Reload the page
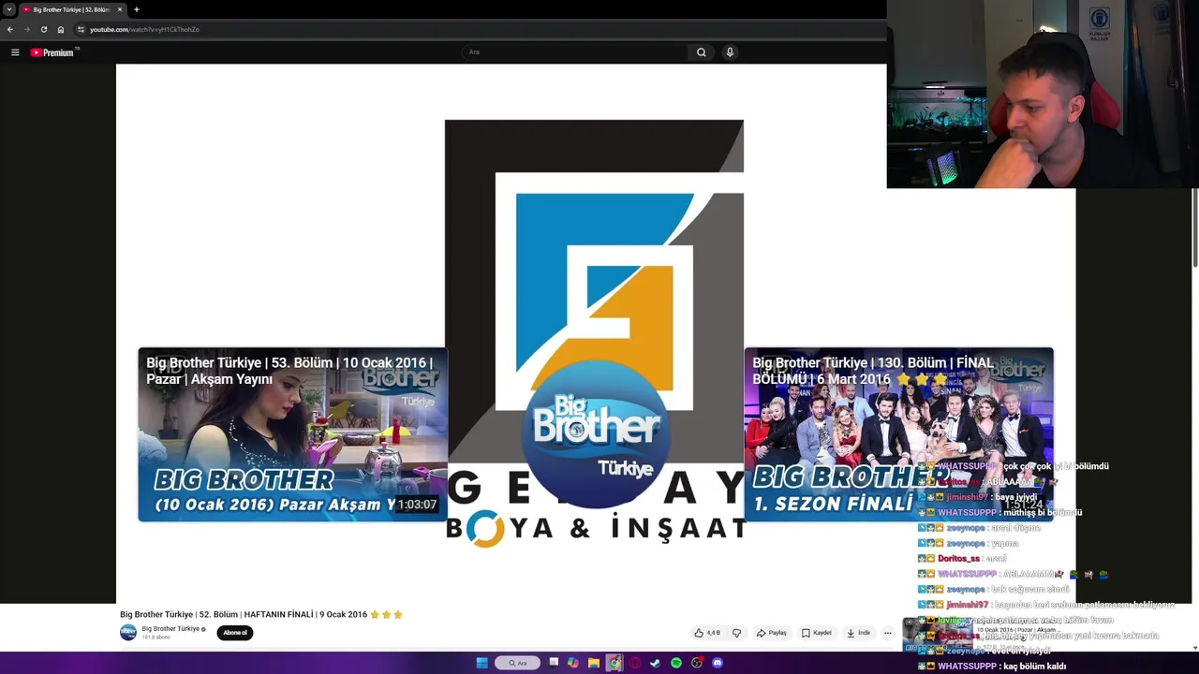The width and height of the screenshot is (1199, 674). point(43,29)
